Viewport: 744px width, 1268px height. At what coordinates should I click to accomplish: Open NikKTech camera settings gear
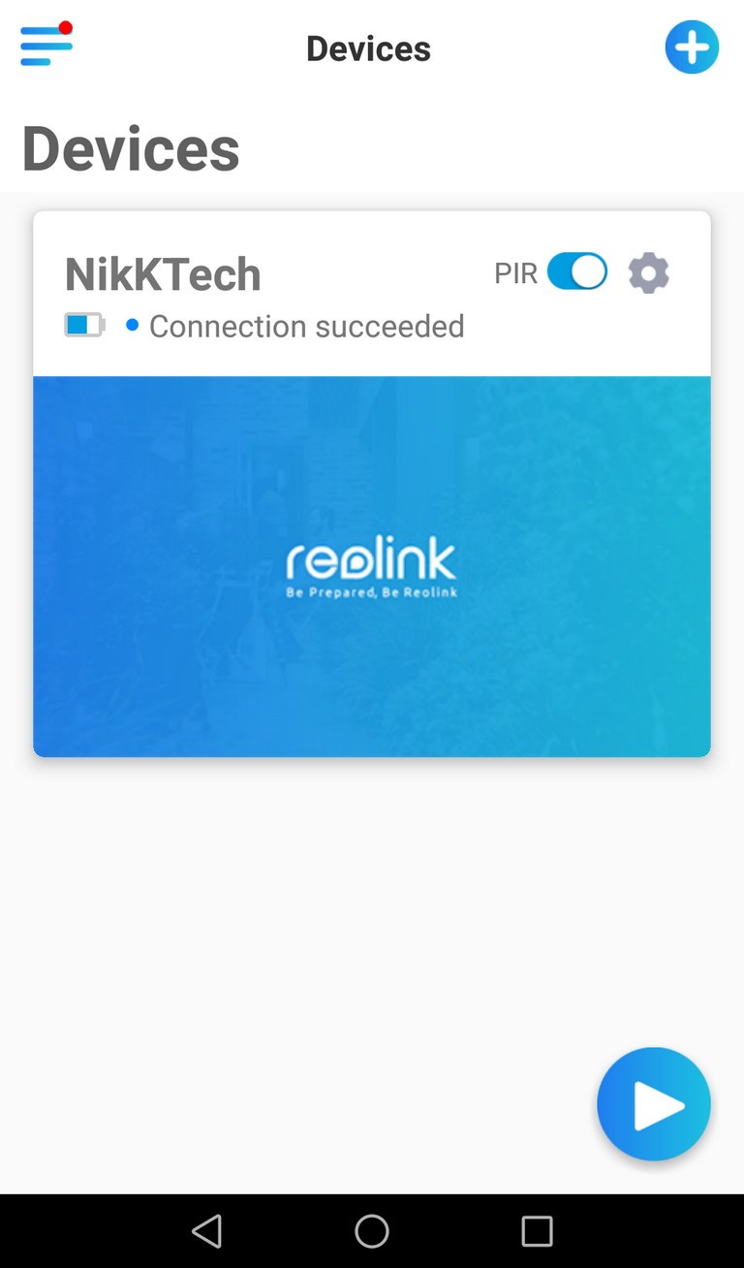649,273
